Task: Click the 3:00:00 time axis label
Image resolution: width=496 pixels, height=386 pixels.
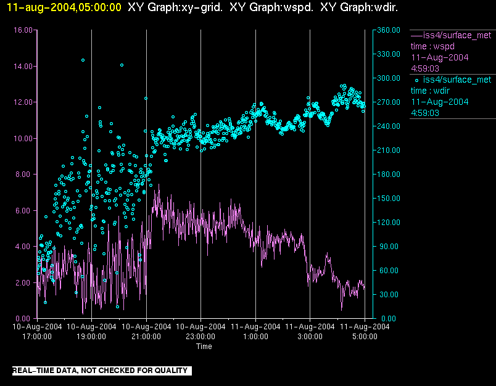Action: tap(310, 337)
